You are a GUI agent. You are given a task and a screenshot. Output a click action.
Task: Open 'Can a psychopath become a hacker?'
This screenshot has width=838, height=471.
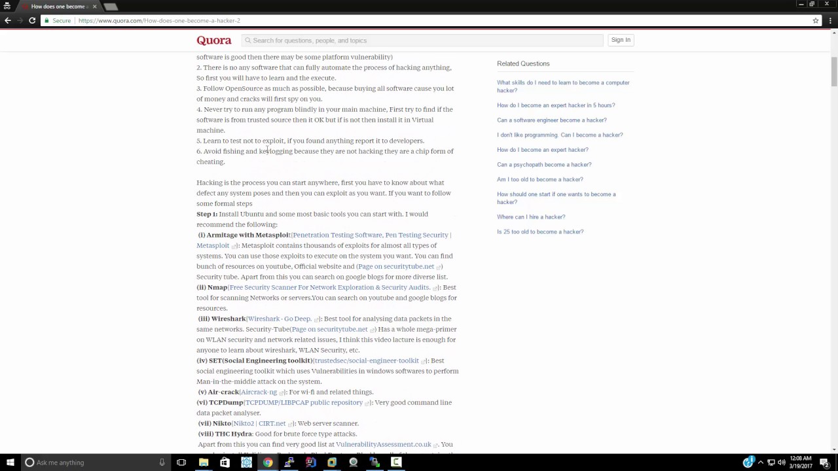(544, 165)
